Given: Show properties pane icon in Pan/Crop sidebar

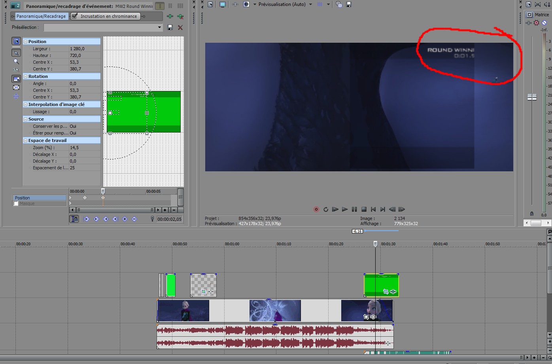Looking at the screenshot, I should 16,41.
